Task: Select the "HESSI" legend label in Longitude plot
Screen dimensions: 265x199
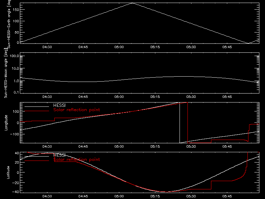Action: 59,105
